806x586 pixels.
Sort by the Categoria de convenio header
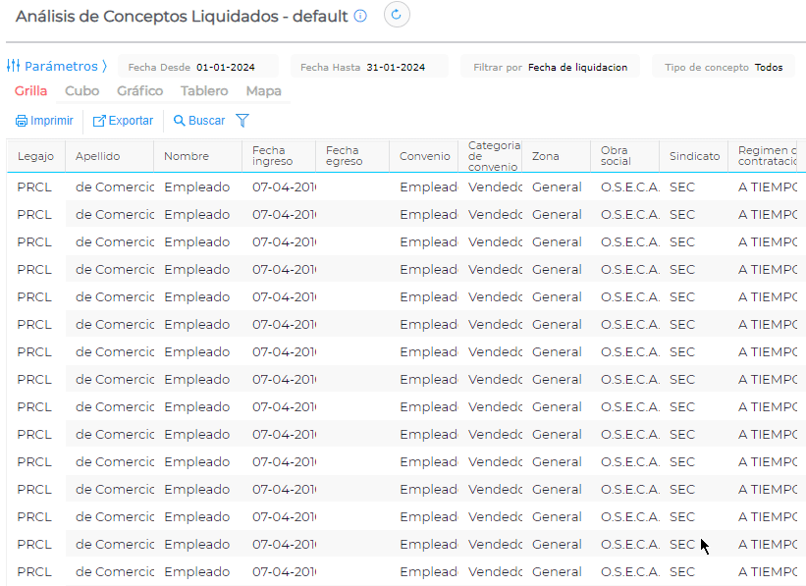[x=490, y=156]
